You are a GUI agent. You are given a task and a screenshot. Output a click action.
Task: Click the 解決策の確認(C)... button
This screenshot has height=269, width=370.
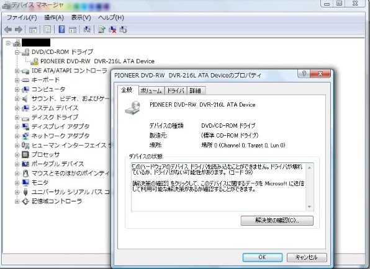[277, 221]
